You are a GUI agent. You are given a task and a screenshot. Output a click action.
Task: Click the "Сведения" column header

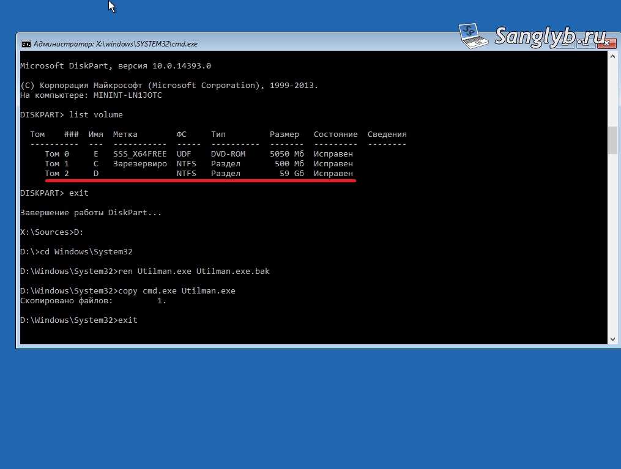point(387,134)
